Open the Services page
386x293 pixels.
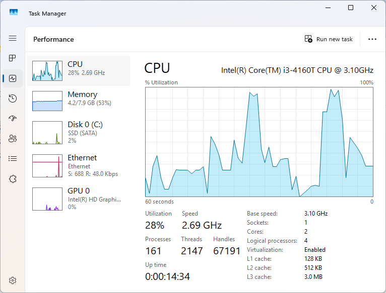(x=13, y=178)
